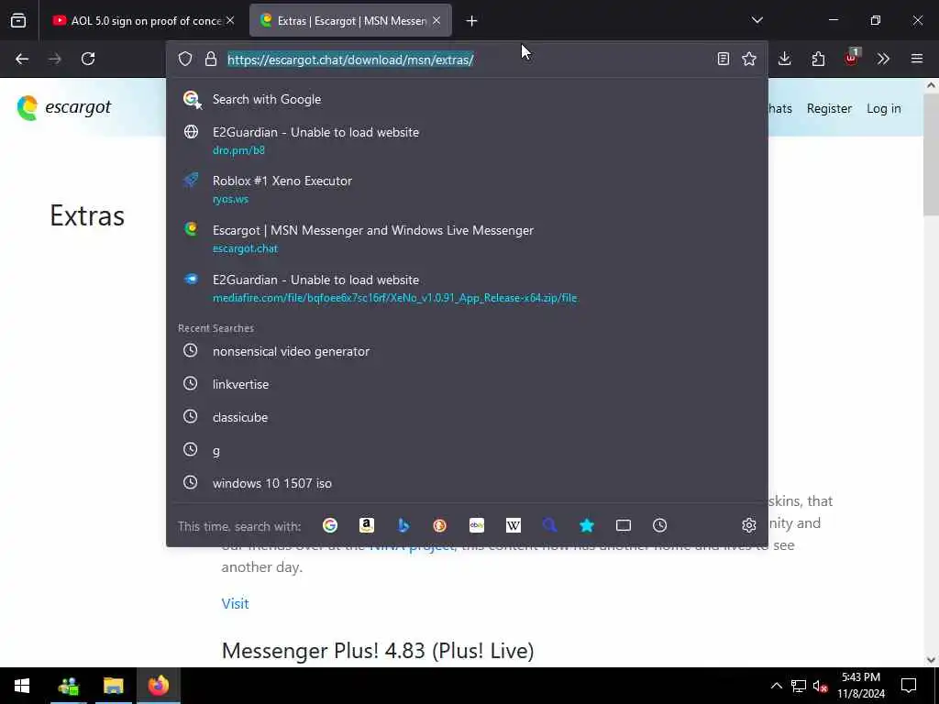Click the scrollbar down arrow
Screen dimensions: 939x704
[x=931, y=660]
